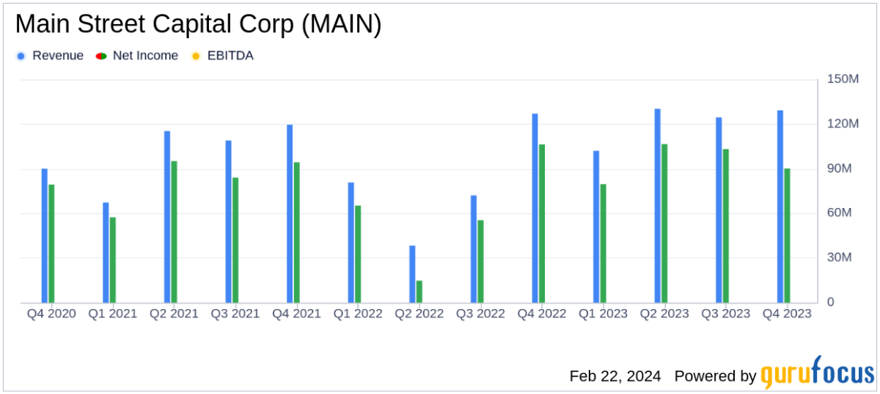
Task: Select the Q3 2023 Net Income bar
Action: (725, 226)
